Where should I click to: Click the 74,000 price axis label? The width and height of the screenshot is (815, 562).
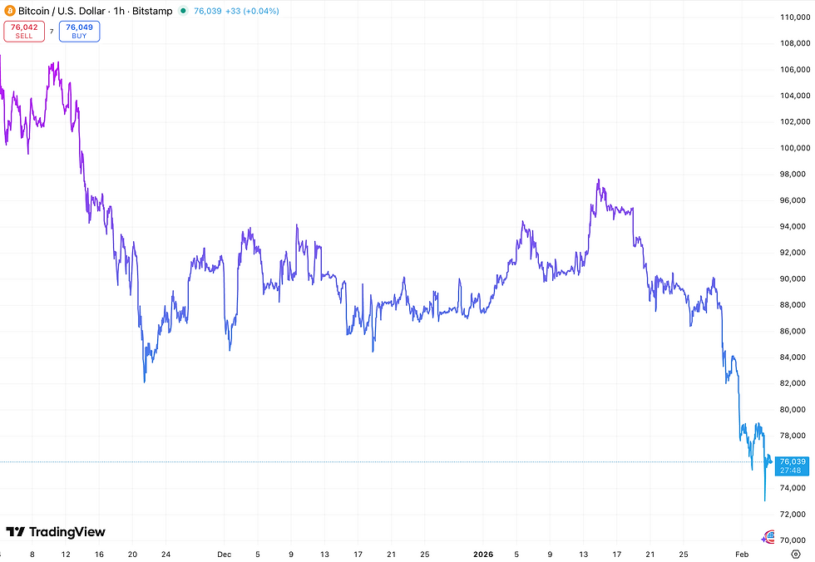[x=793, y=488]
